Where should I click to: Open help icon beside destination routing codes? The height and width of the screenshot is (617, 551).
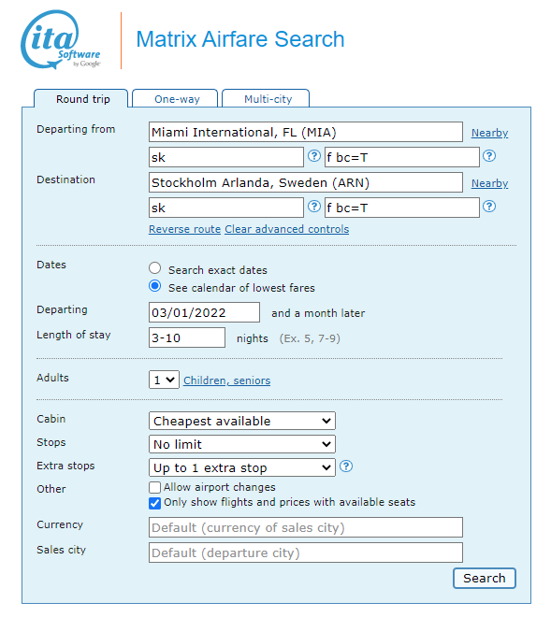[314, 207]
